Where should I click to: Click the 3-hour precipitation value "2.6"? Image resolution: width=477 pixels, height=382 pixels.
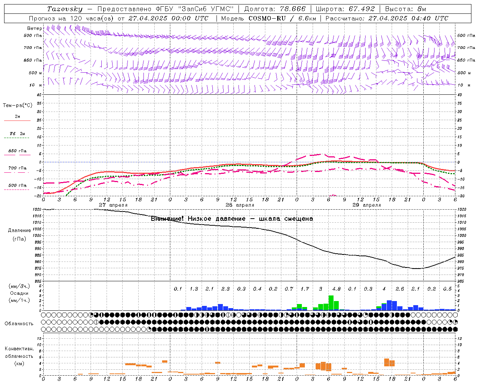pyautogui.click(x=400, y=289)
